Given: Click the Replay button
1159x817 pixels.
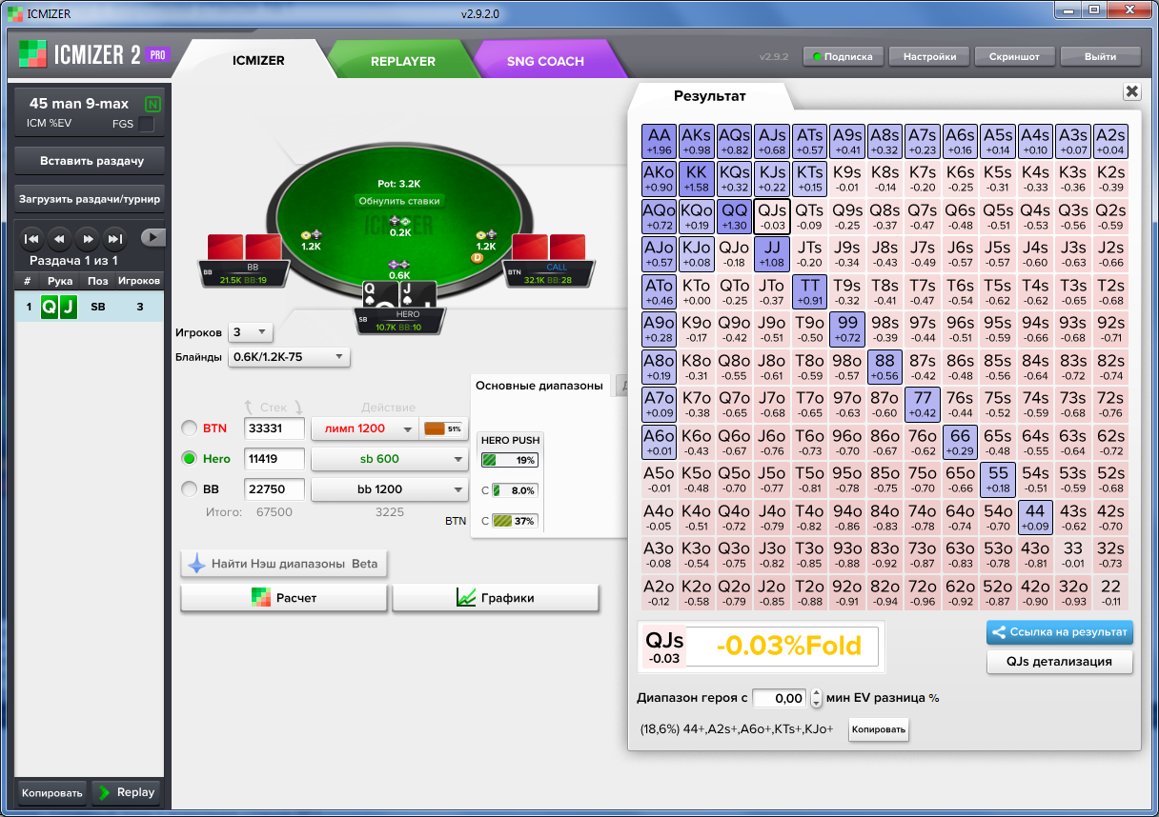Looking at the screenshot, I should pos(126,792).
